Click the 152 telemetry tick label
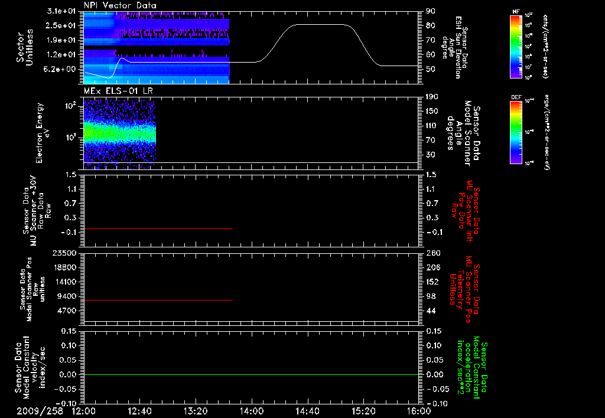 tap(432, 282)
